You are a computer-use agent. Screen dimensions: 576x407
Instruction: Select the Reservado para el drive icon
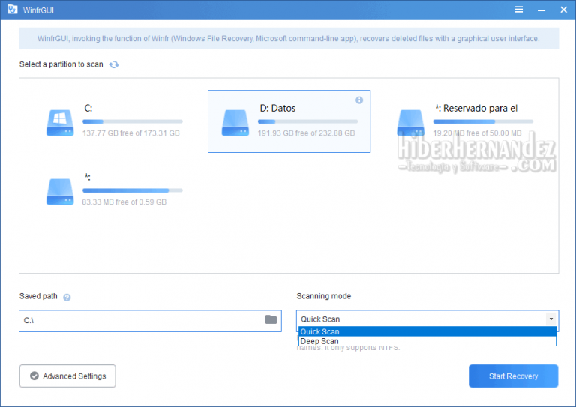click(411, 121)
